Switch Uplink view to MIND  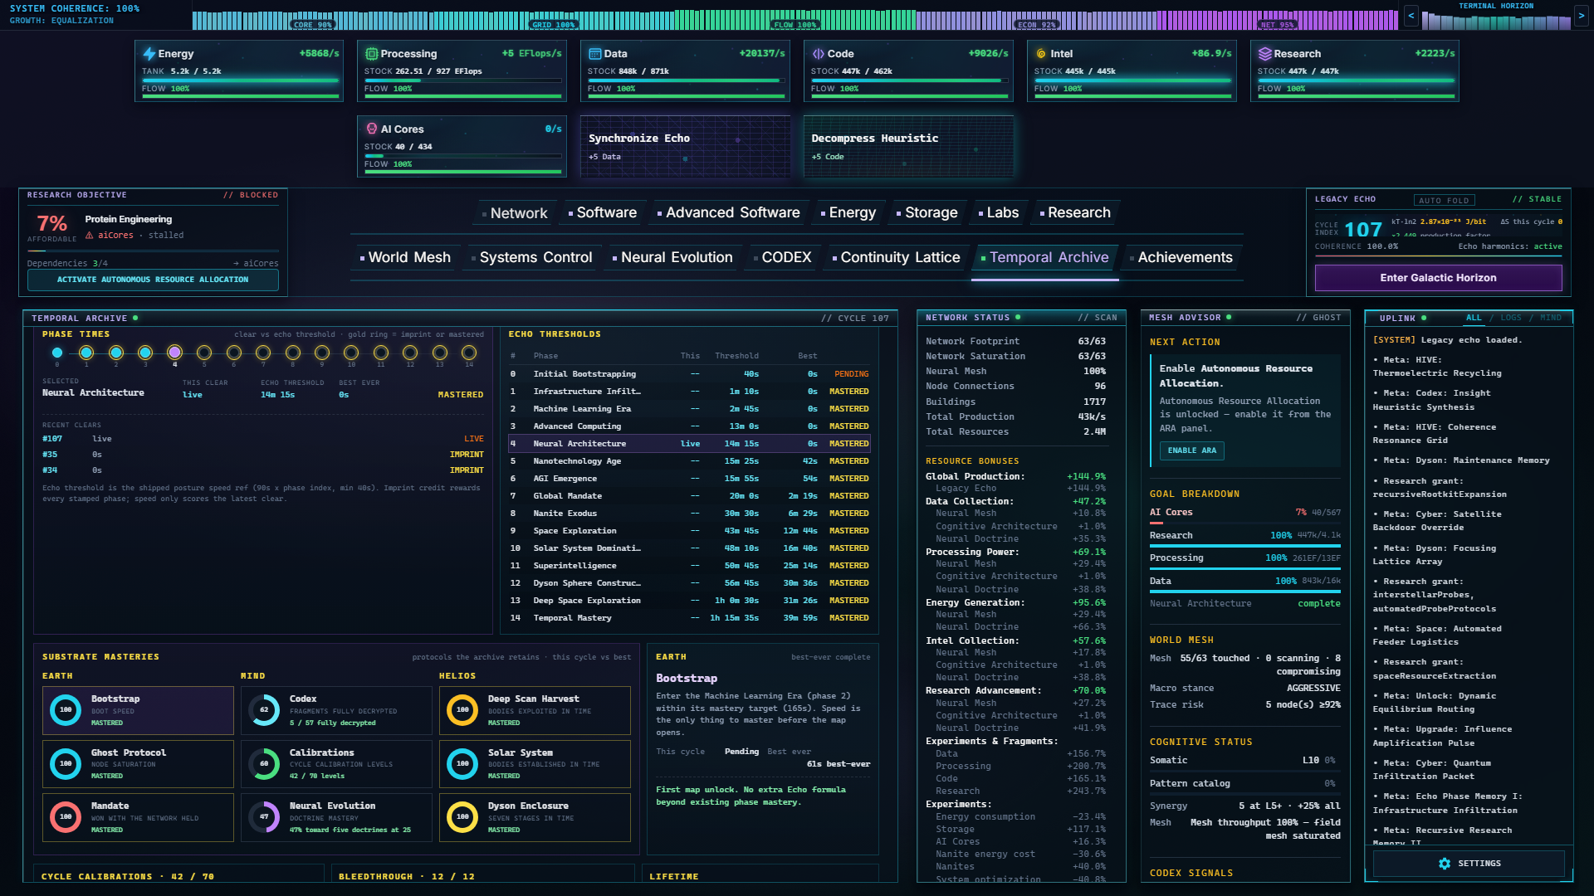pyautogui.click(x=1551, y=318)
